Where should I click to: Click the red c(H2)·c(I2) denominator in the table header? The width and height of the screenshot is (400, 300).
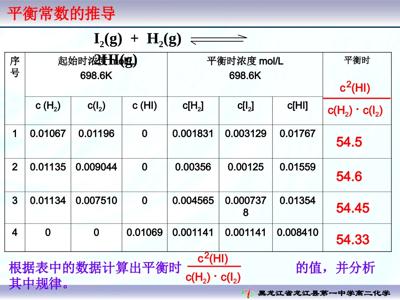pos(355,111)
